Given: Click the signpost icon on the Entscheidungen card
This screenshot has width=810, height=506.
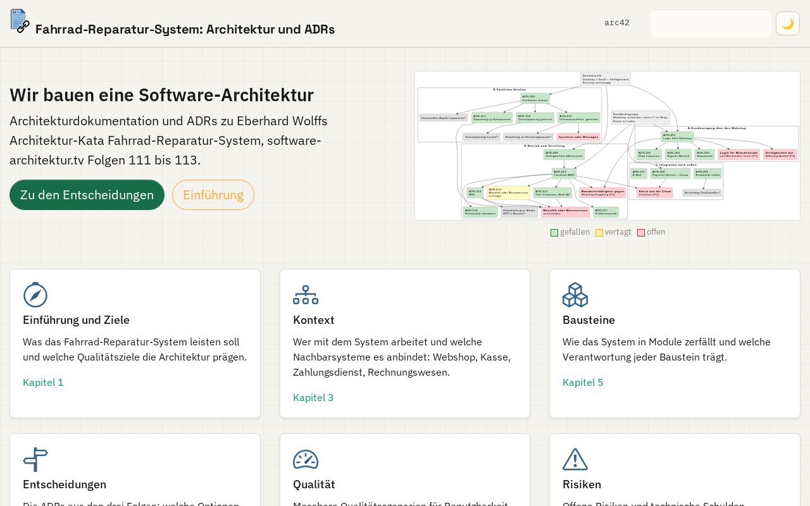Looking at the screenshot, I should point(35,459).
